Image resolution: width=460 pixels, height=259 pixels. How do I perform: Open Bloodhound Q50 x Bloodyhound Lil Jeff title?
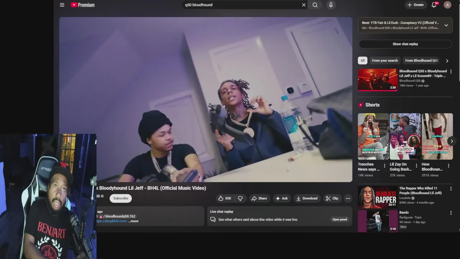(423, 73)
